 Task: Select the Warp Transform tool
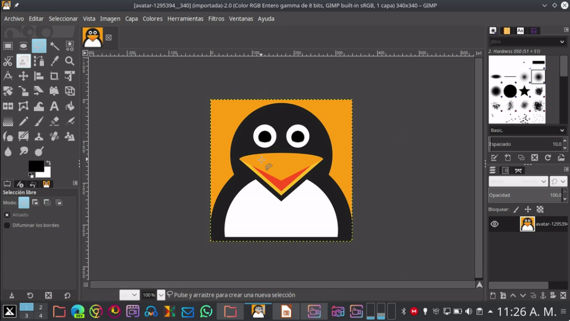[x=39, y=106]
